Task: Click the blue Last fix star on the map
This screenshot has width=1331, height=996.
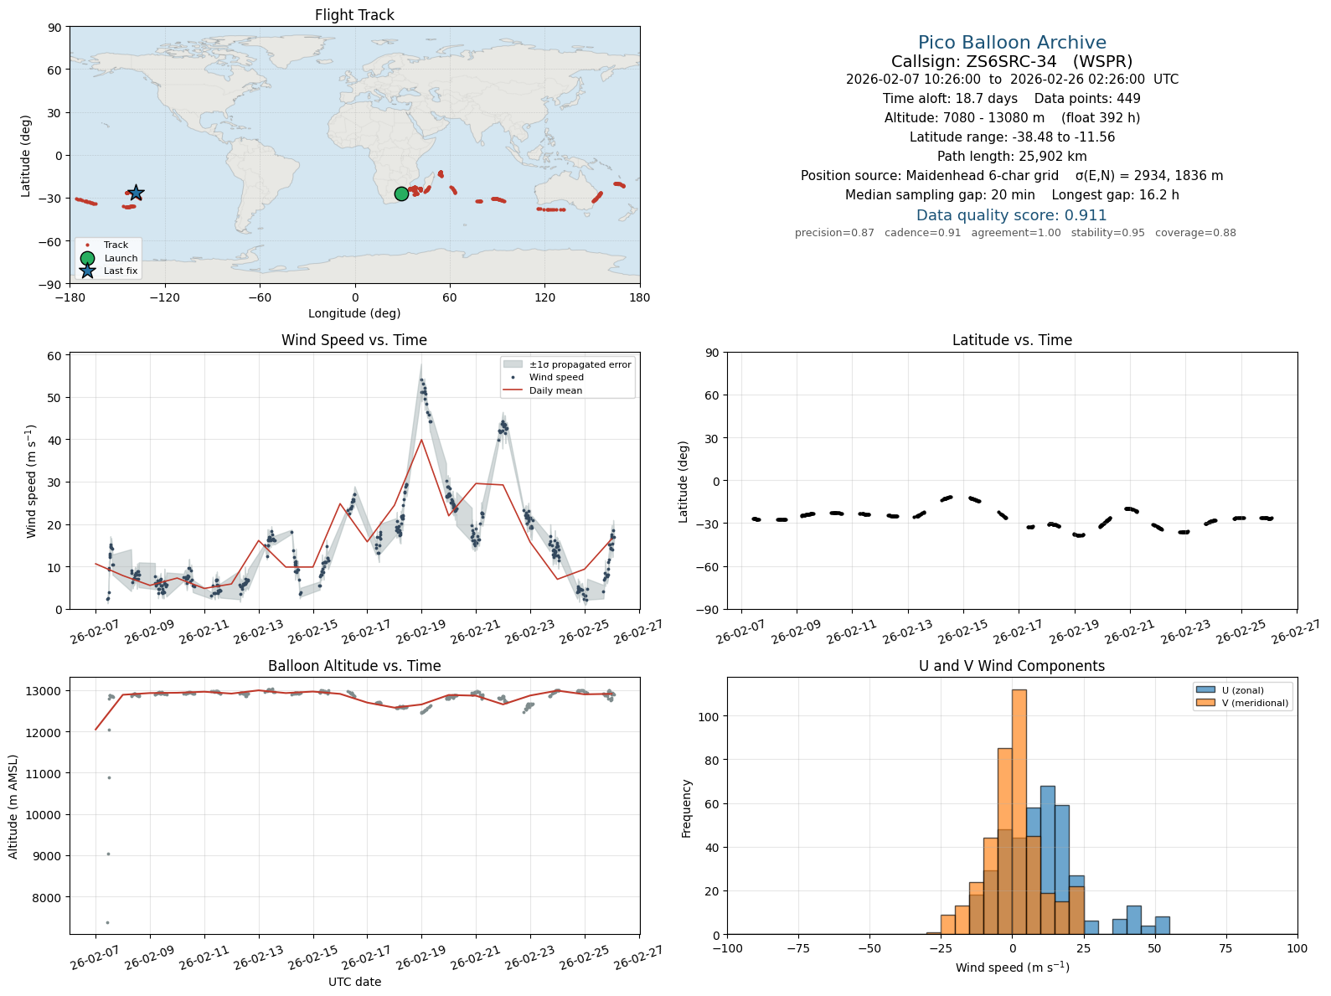Action: (x=136, y=194)
